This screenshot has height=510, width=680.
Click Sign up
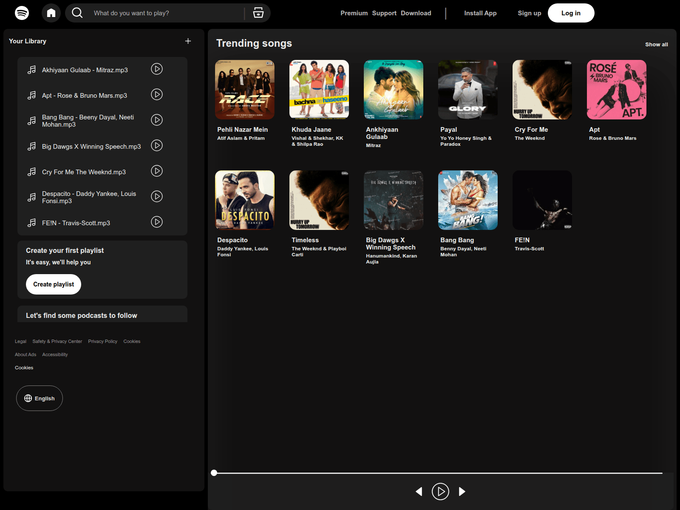[530, 13]
